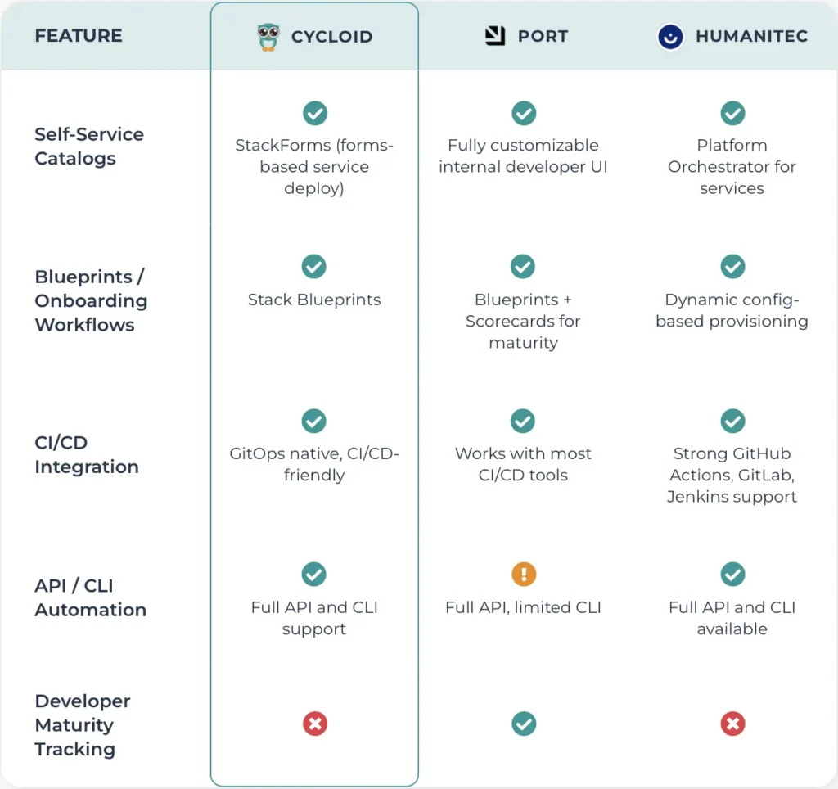
Task: Click Cycloid's check mark for API/CLI Automation
Action: coord(313,574)
